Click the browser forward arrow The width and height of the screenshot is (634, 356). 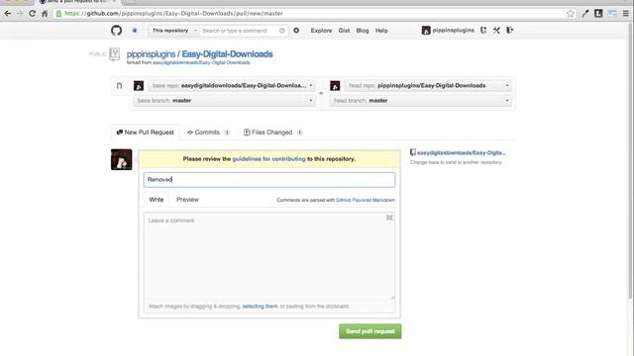point(20,13)
